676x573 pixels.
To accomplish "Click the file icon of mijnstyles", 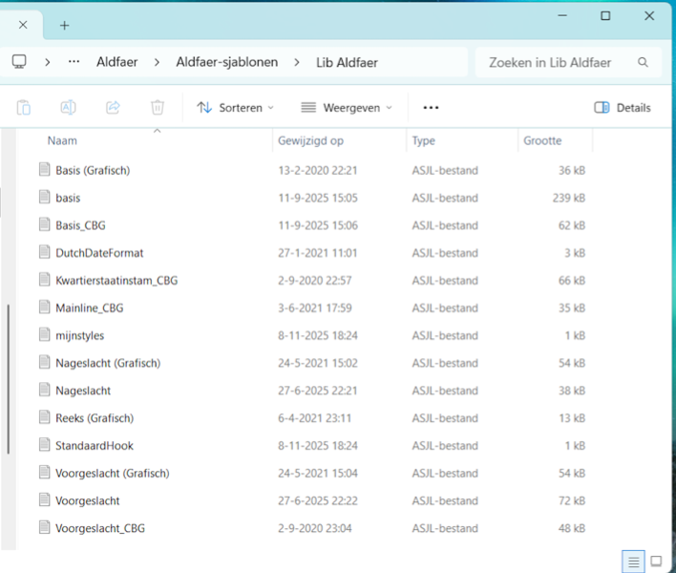I will coord(44,335).
